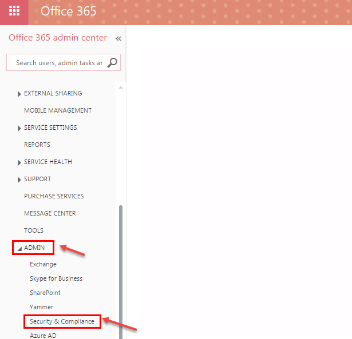Expand the EXTERNAL SHARING arrow
Screen dimensions: 352x339
tap(19, 94)
